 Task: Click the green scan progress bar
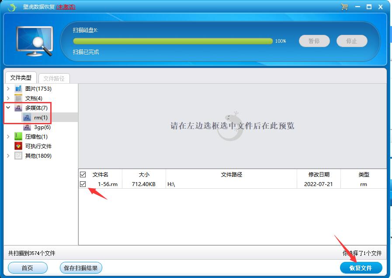click(x=173, y=41)
